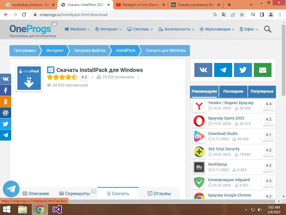Click the star rating of InstallPack
Image resolution: width=286 pixels, height=215 pixels.
[x=62, y=77]
